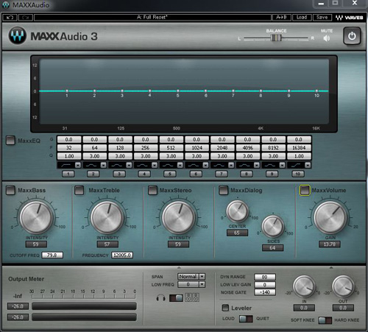Enable the MaxxStereo checkbox
Image resolution: width=368 pixels, height=332 pixels.
(152, 191)
